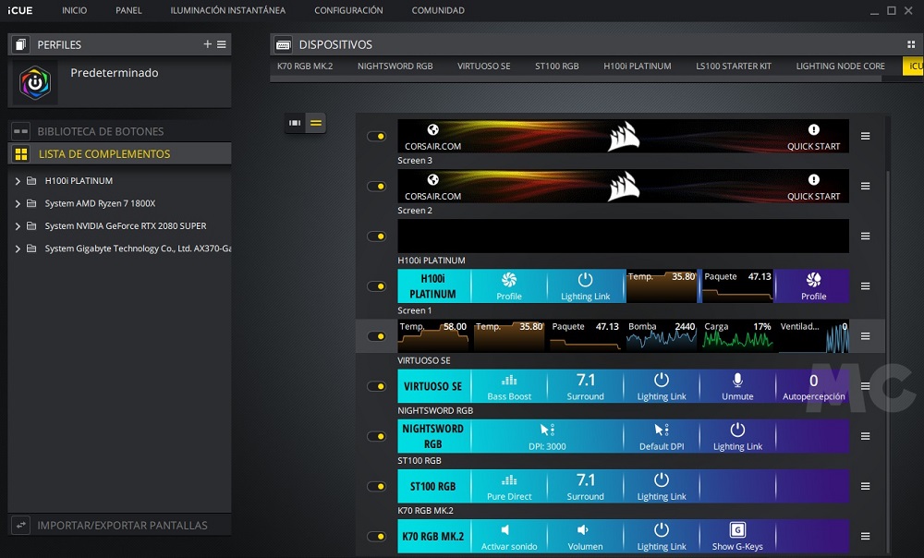Click the plus icon to add a profile
924x558 pixels.
pos(208,44)
